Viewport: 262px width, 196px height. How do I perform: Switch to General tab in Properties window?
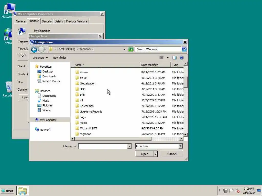(21, 21)
